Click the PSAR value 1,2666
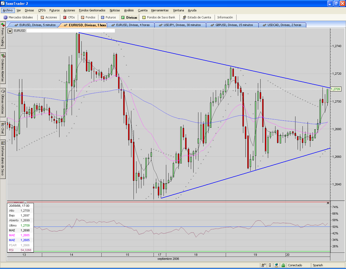The width and height of the screenshot is (346, 269). [x=25, y=245]
